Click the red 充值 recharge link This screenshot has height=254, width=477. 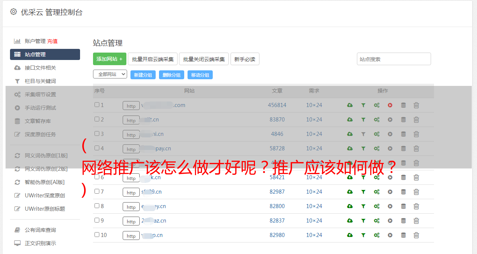[x=52, y=41]
